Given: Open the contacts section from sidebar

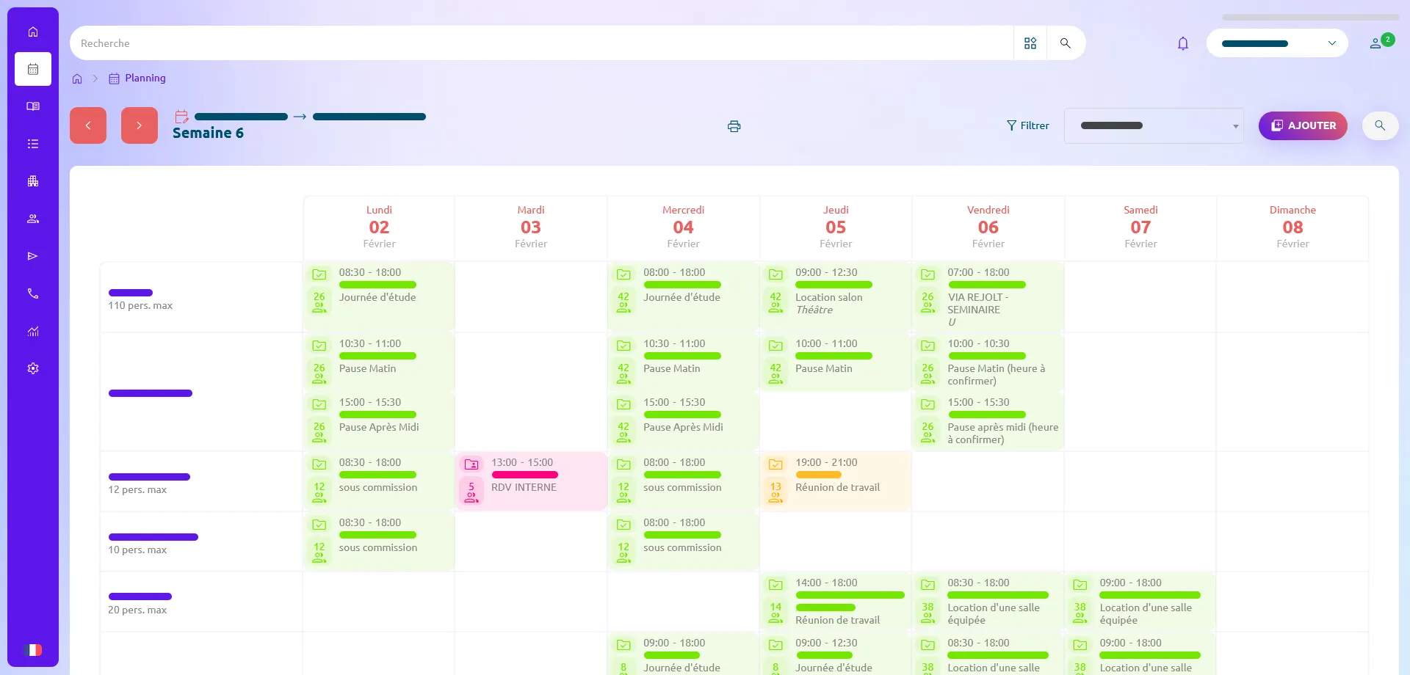Looking at the screenshot, I should 32,219.
